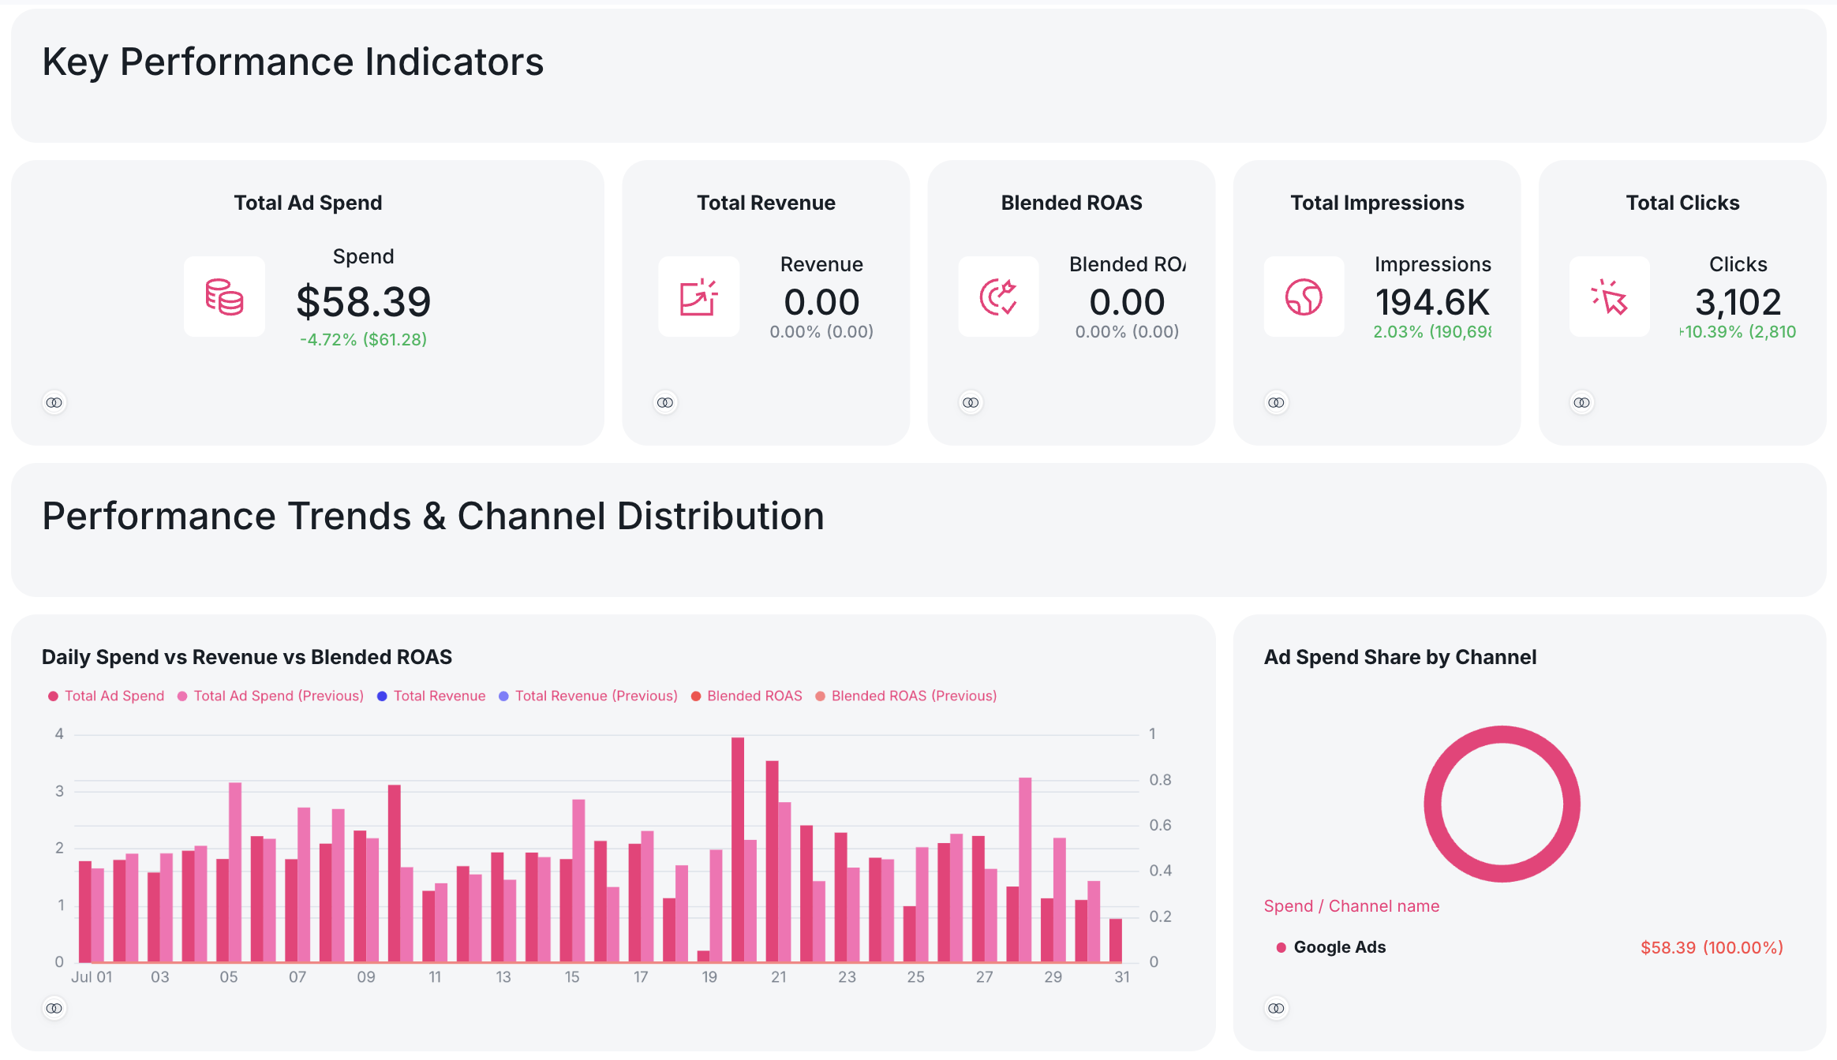Screen dimensions: 1837x1060
Task: Toggle Google Ads legend entry in donut chart
Action: click(1331, 948)
